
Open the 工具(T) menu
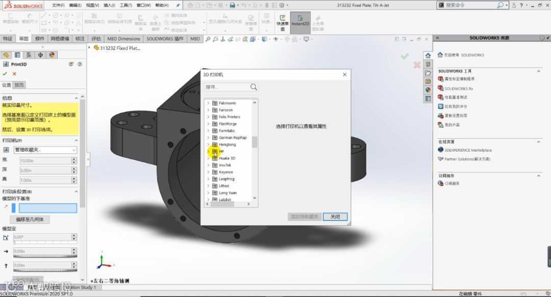[126, 5]
